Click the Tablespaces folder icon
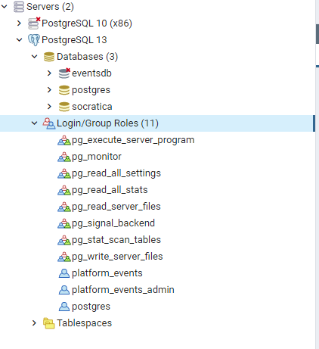Screen dimensions: 319x349 click(49, 323)
